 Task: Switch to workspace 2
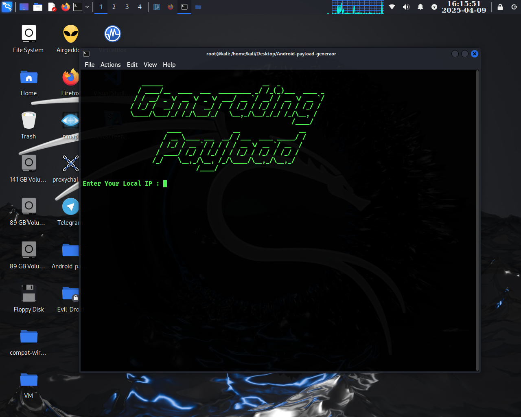[114, 7]
